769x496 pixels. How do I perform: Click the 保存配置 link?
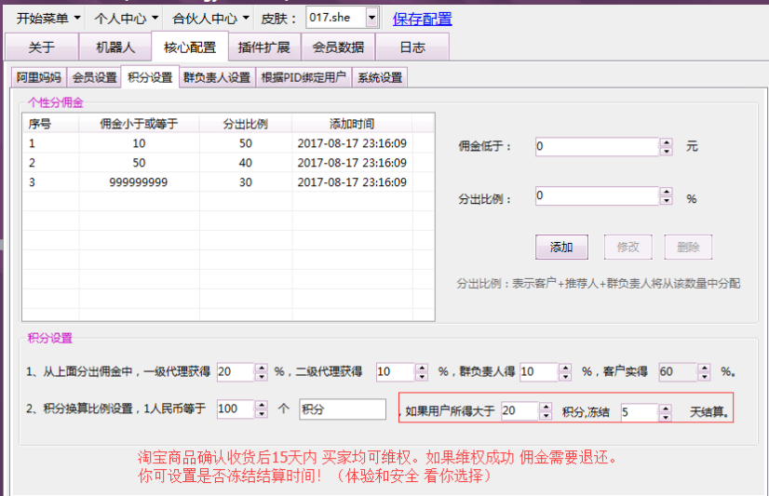[x=422, y=19]
